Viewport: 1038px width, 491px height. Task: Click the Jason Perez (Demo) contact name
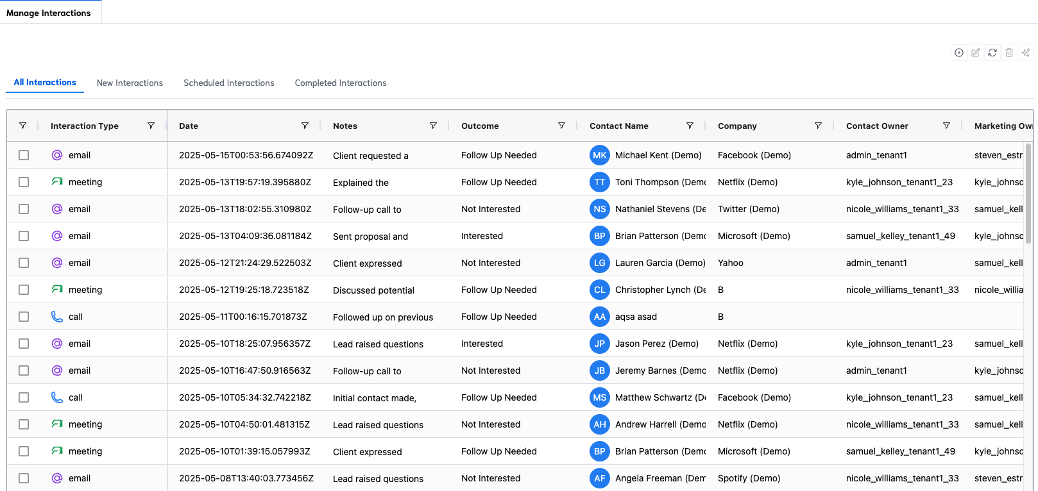tap(656, 344)
